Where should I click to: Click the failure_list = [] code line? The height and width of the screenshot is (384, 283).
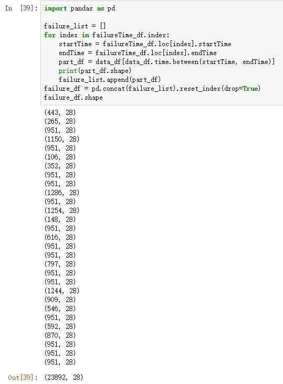[75, 26]
